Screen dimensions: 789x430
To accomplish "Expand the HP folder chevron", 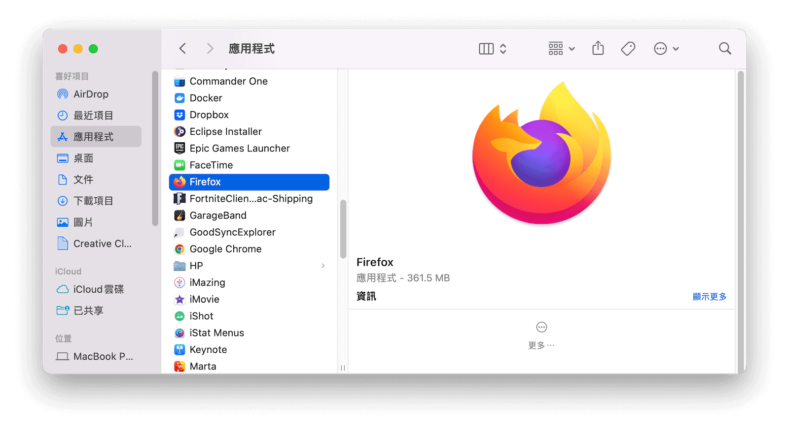I will [323, 266].
